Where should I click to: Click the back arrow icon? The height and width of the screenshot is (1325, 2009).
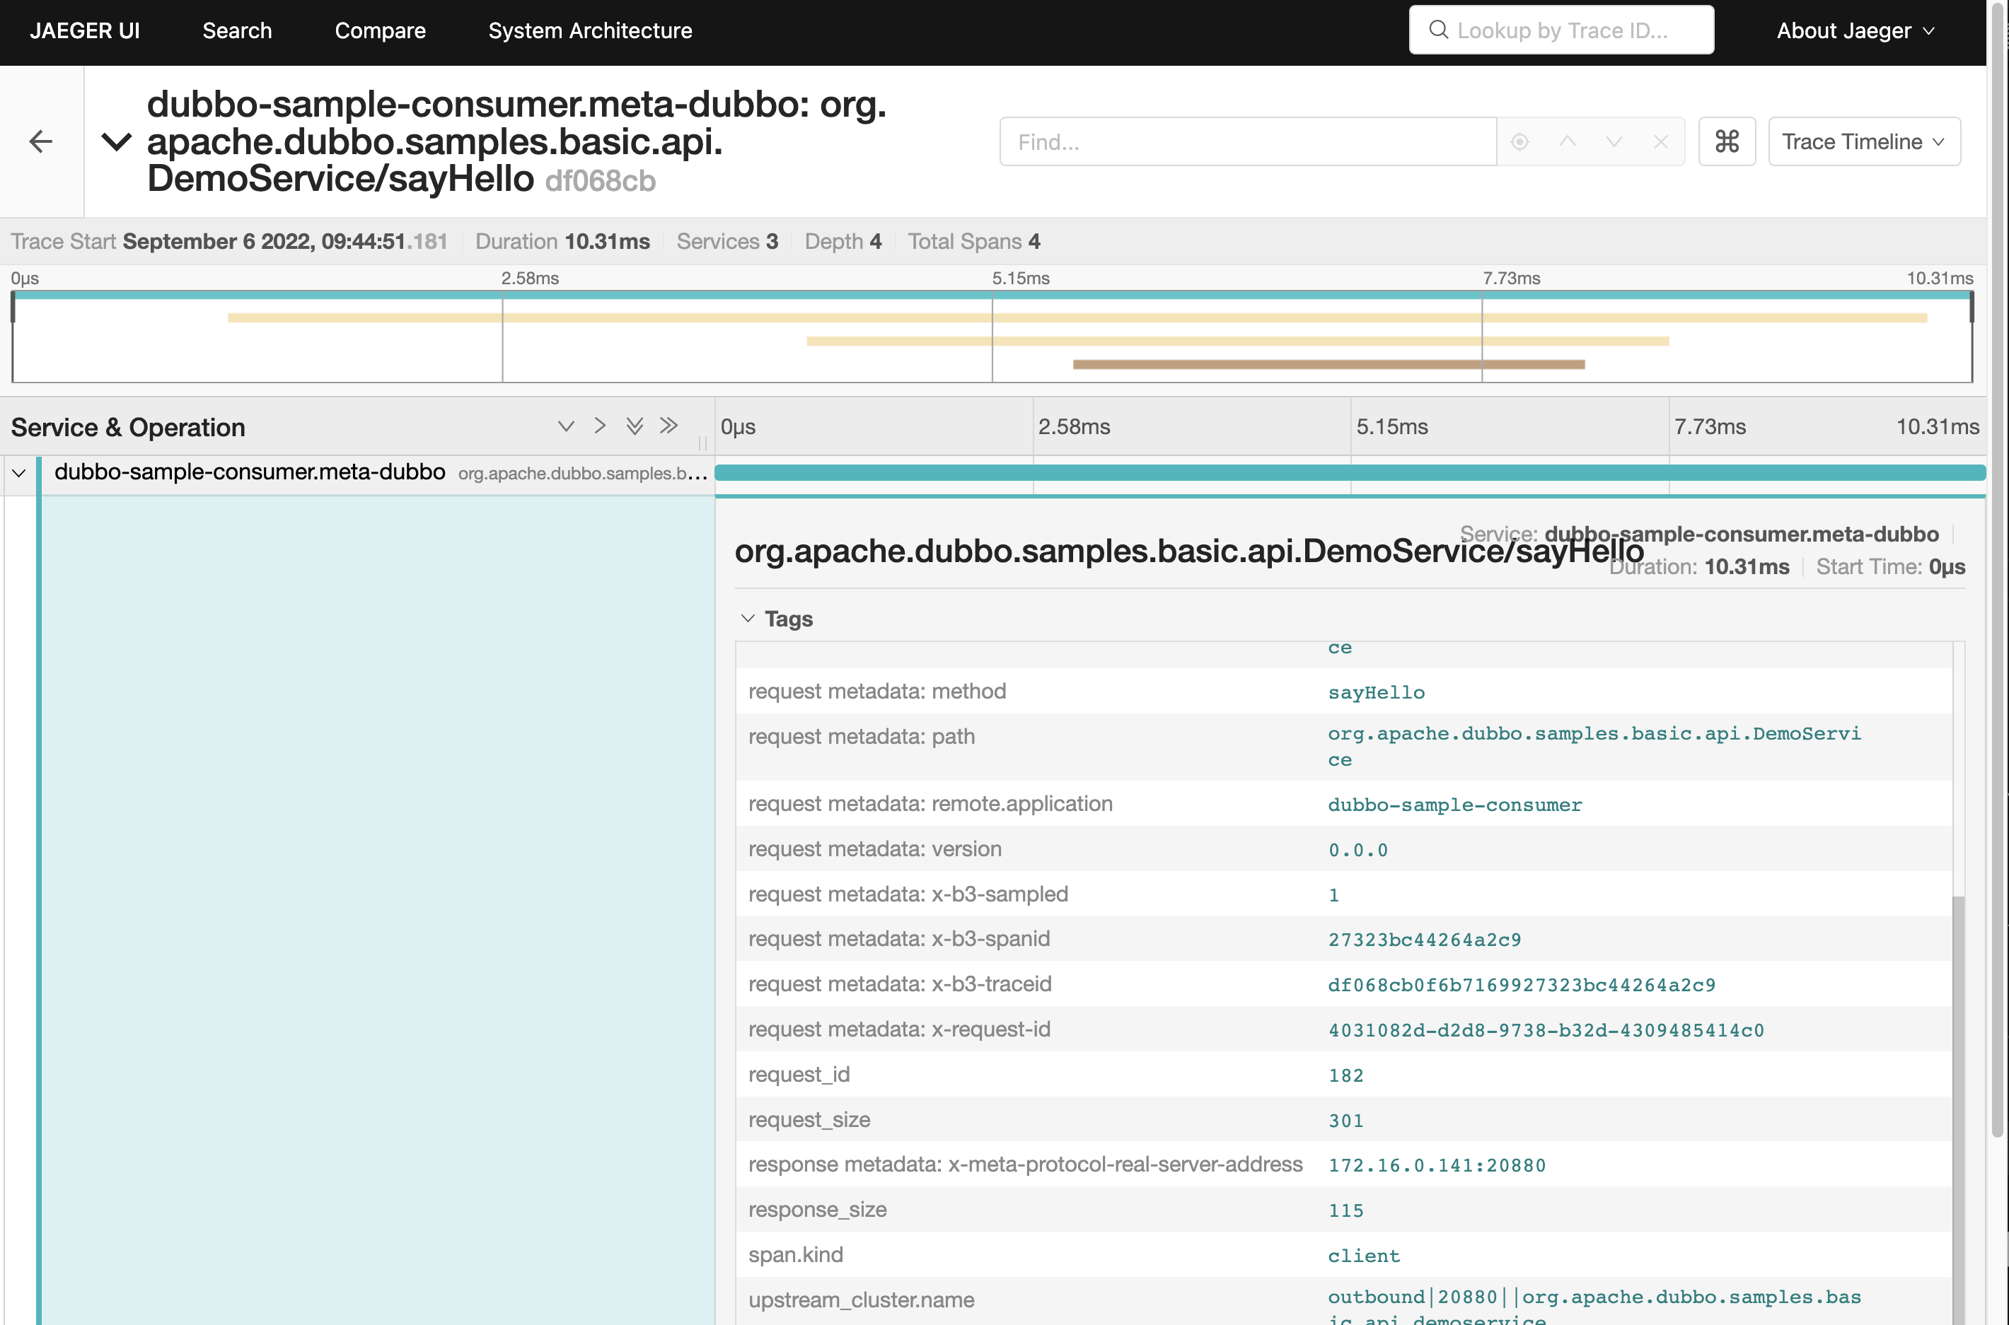coord(40,141)
